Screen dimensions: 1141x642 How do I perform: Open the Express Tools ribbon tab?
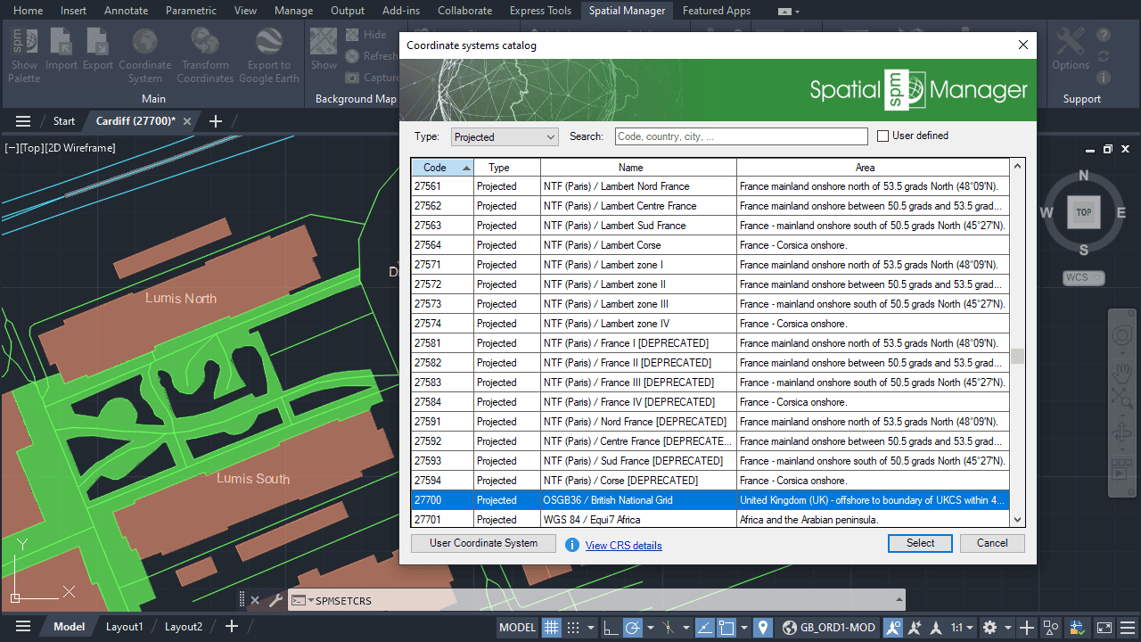[540, 11]
